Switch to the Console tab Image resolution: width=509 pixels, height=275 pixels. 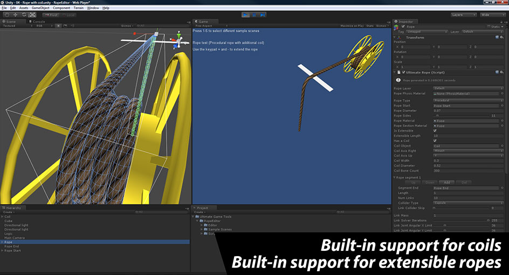[37, 22]
